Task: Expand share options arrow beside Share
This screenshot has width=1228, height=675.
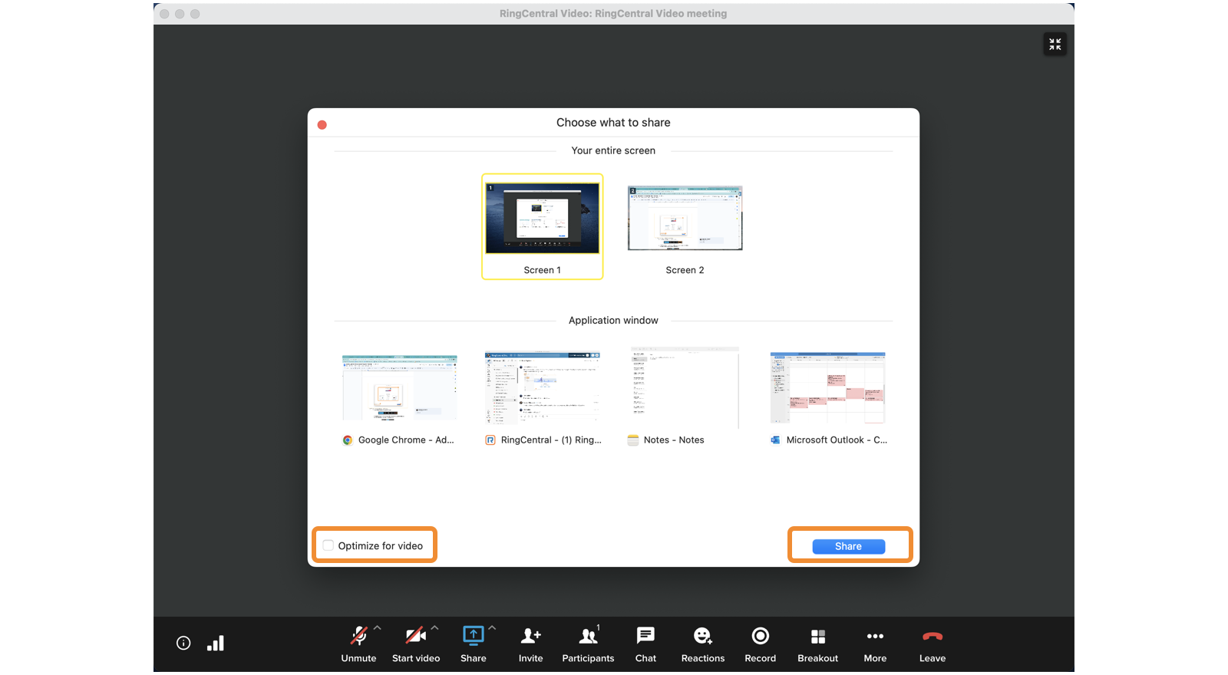Action: (492, 627)
